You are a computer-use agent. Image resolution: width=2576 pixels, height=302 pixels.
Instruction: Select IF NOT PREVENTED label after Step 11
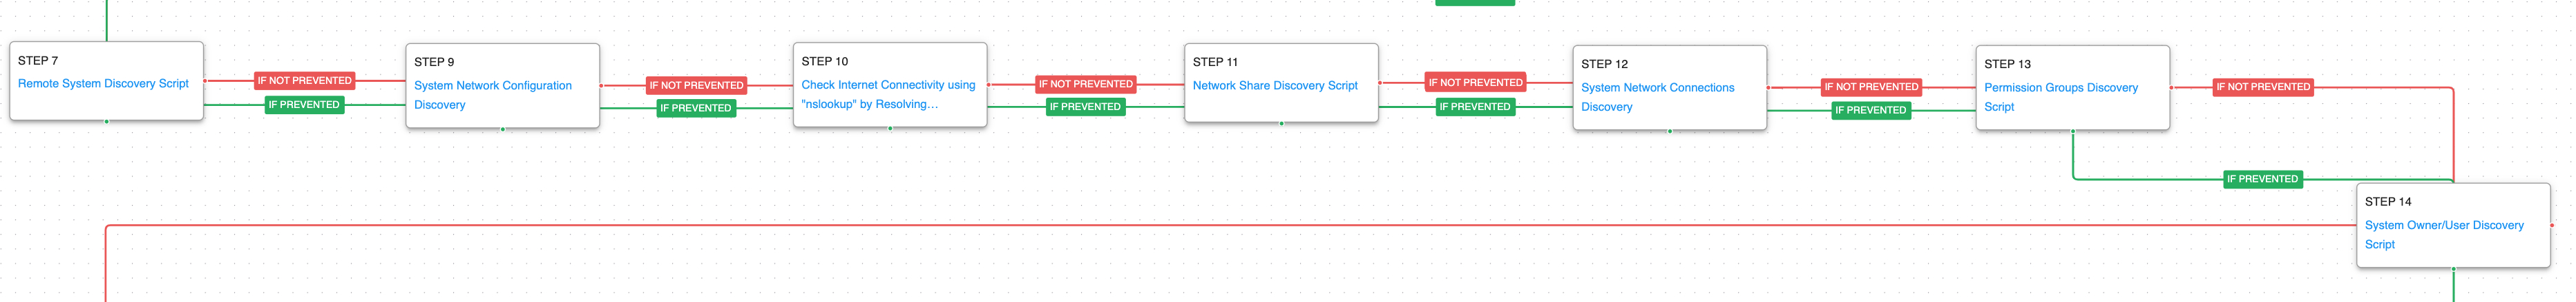click(1475, 83)
